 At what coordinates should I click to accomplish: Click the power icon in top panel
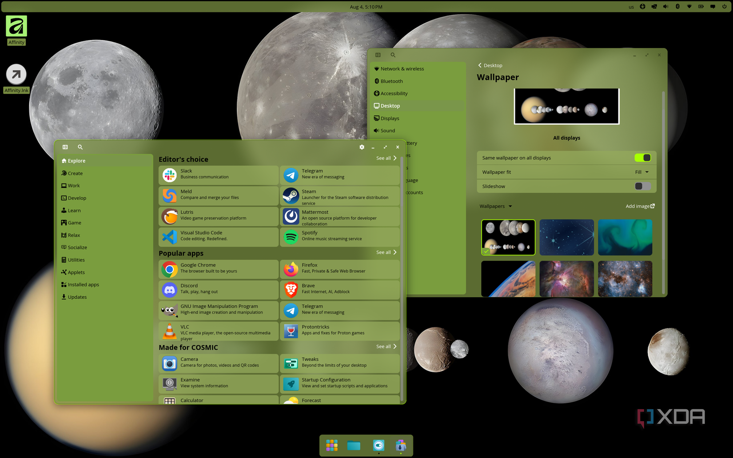(x=725, y=7)
